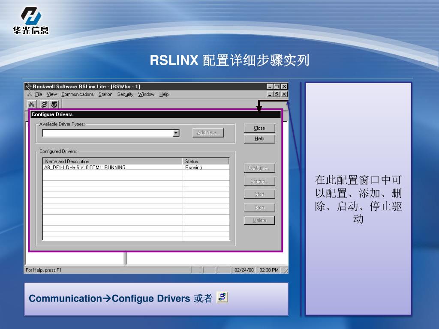Click the Add New button
The image size is (439, 329).
[x=208, y=133]
